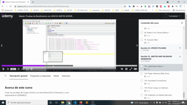The height and width of the screenshot is (105, 187).
Task: Show more bookmarks chevron
Action: [x=153, y=10]
